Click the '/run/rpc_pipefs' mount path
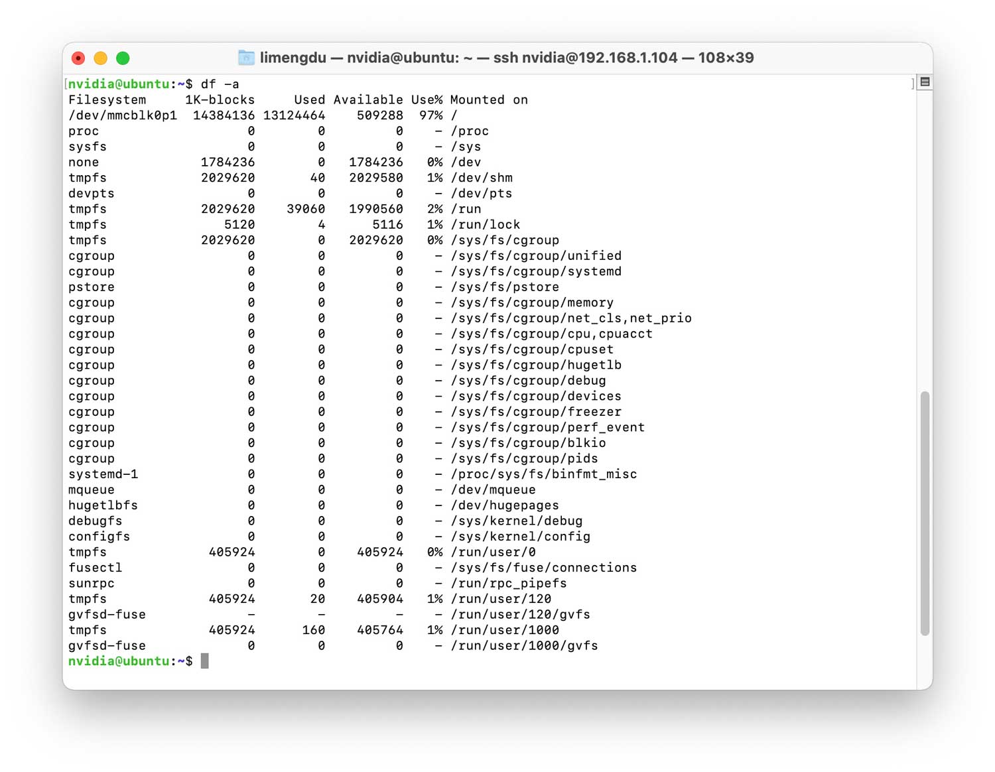 [x=509, y=584]
